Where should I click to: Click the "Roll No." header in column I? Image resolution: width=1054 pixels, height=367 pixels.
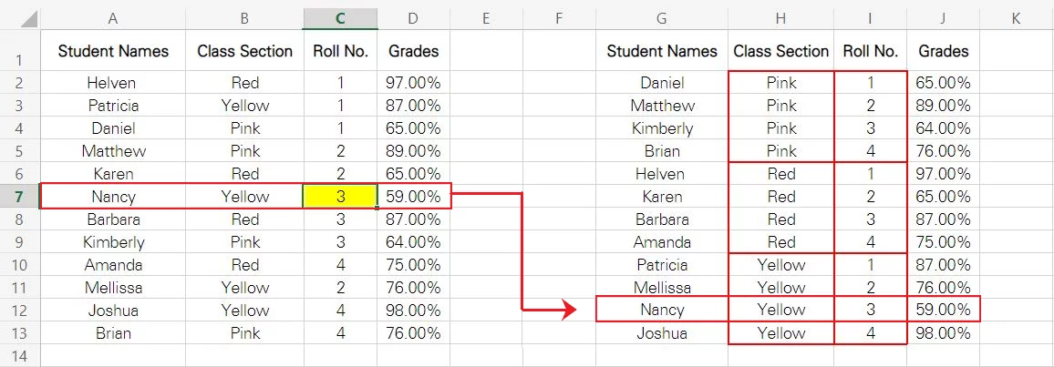pos(870,51)
